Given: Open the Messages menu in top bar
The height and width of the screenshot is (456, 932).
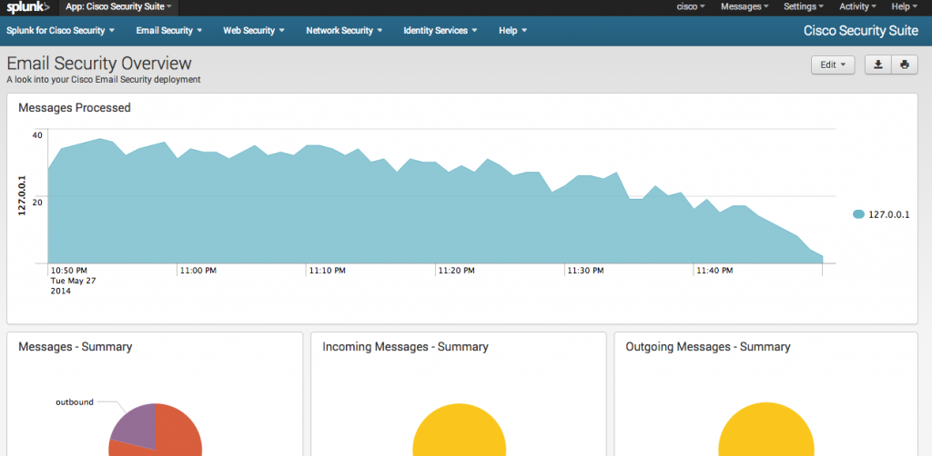Looking at the screenshot, I should pyautogui.click(x=745, y=7).
